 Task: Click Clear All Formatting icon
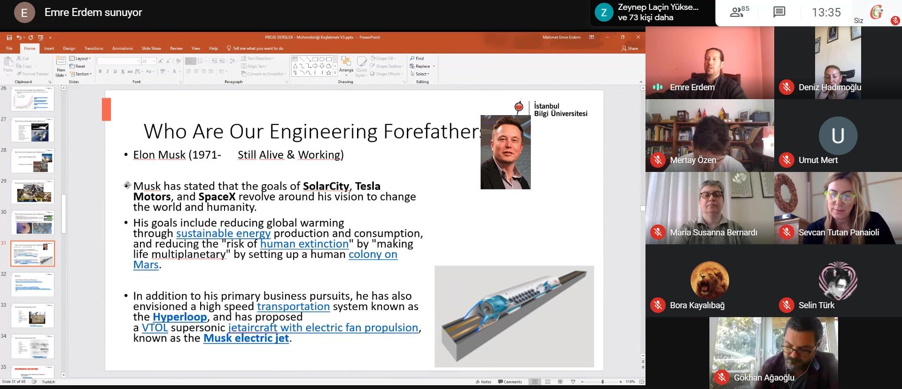(178, 61)
